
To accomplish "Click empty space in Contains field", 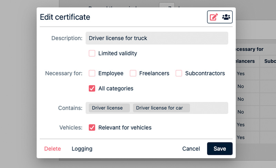I will pyautogui.click(x=209, y=108).
